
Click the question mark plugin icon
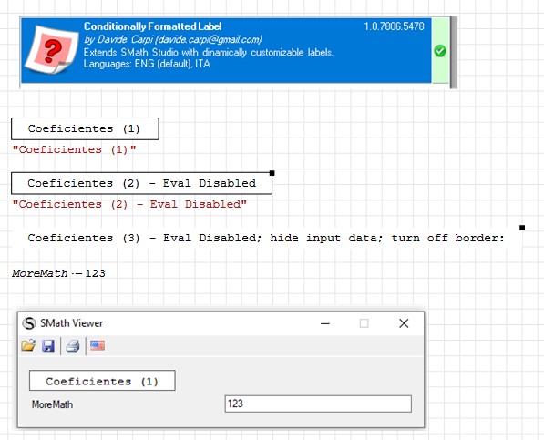click(52, 49)
